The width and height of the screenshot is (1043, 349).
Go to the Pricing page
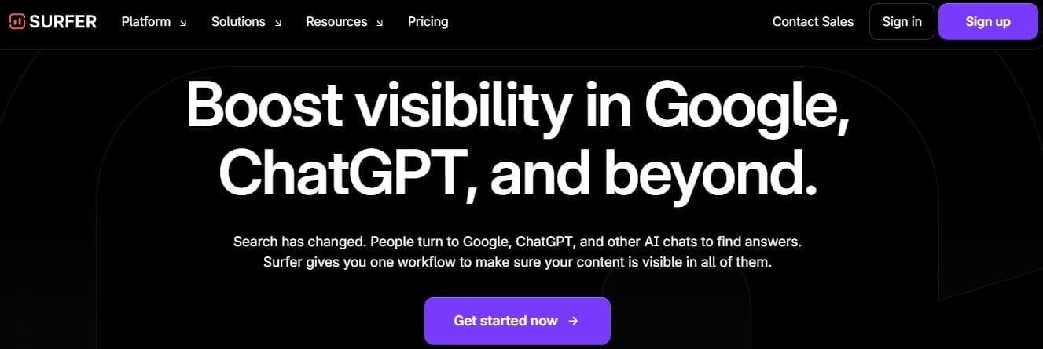(428, 22)
